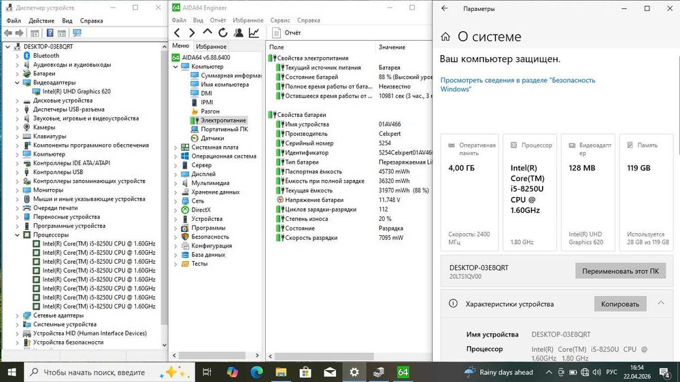Screen dimensions: 680x382
Task: Open Microsoft Edge from the taskbar
Action: click(x=256, y=372)
